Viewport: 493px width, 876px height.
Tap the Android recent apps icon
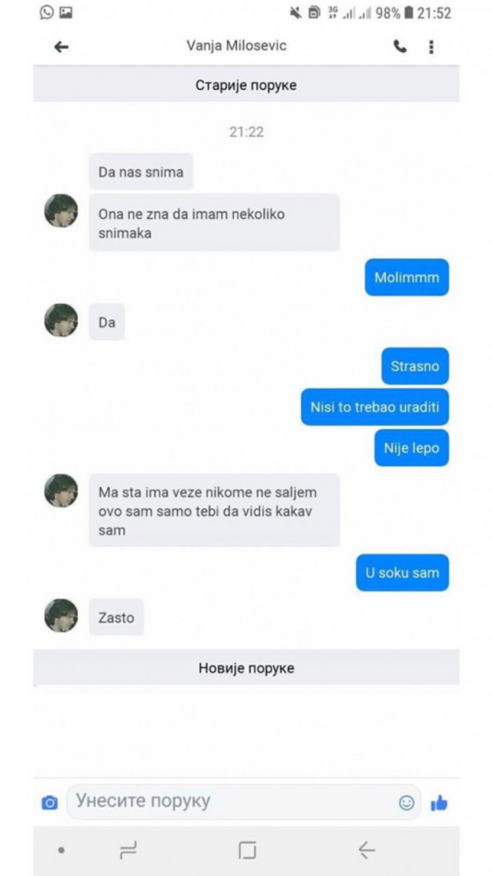128,850
